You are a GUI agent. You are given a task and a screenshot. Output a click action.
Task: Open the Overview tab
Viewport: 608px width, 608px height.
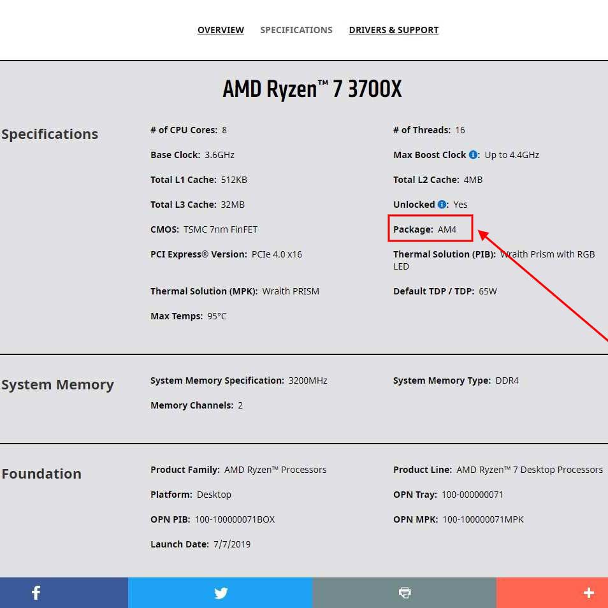221,30
